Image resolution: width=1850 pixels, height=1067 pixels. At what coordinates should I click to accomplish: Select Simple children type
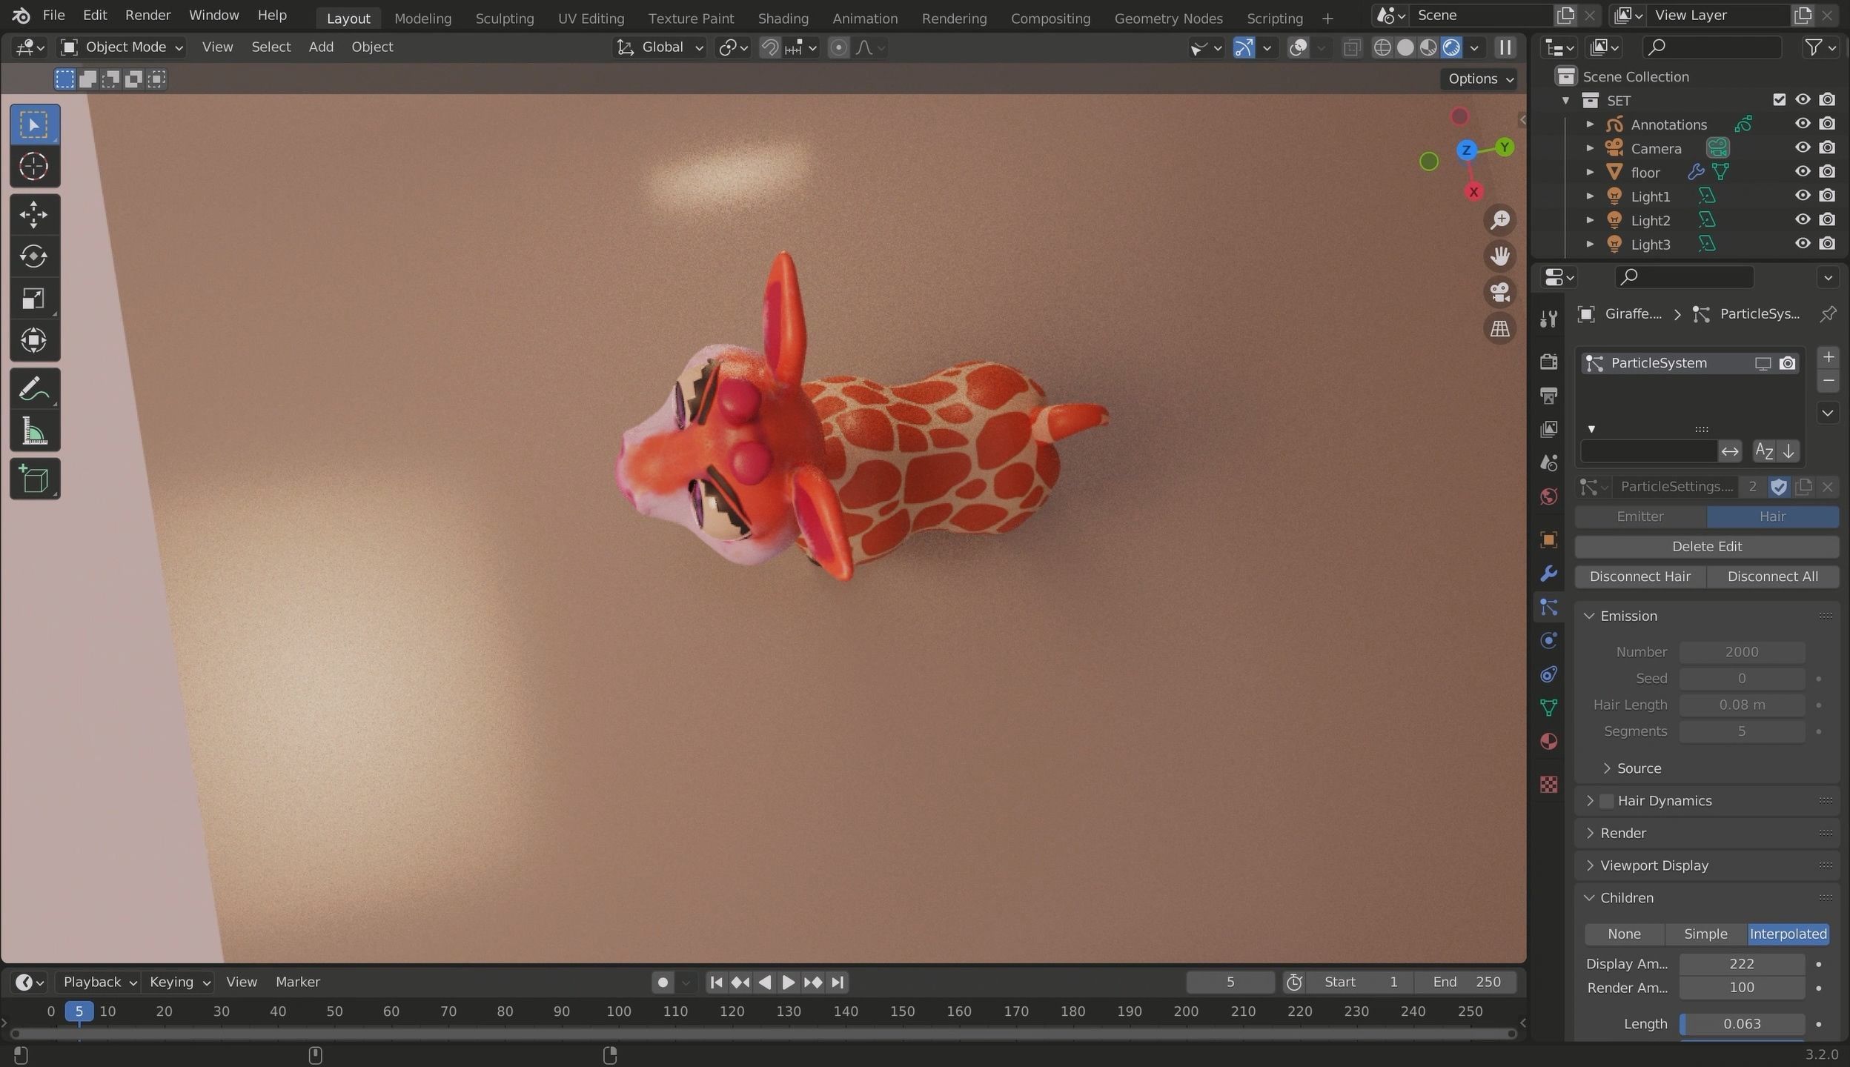[x=1705, y=934]
